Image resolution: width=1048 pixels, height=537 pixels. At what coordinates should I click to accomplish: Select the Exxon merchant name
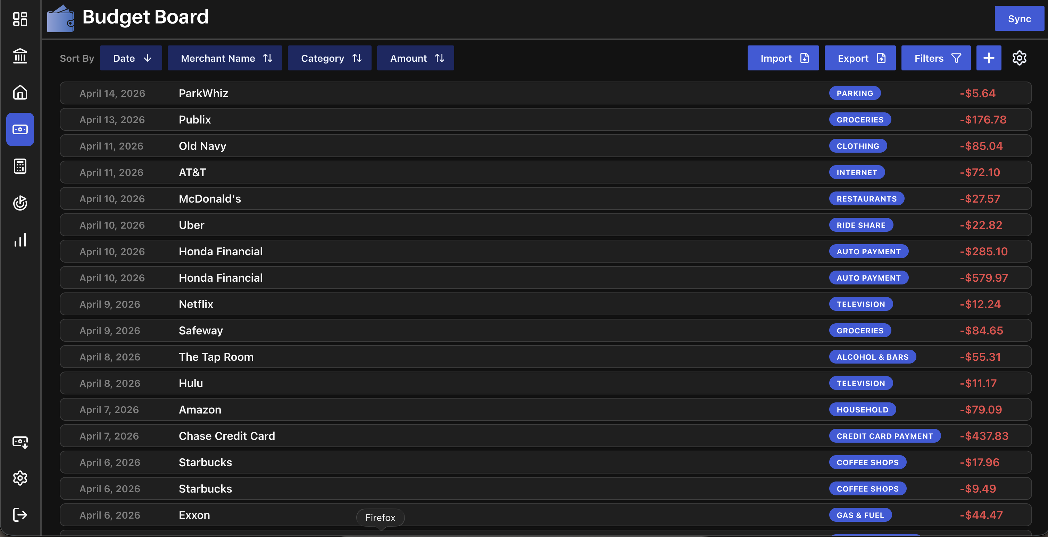click(x=194, y=515)
